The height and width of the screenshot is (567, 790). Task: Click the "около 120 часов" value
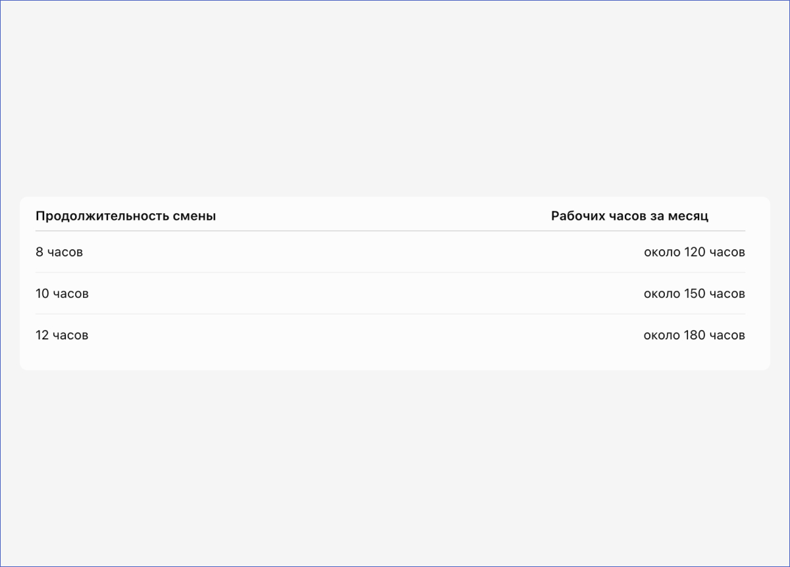(695, 252)
